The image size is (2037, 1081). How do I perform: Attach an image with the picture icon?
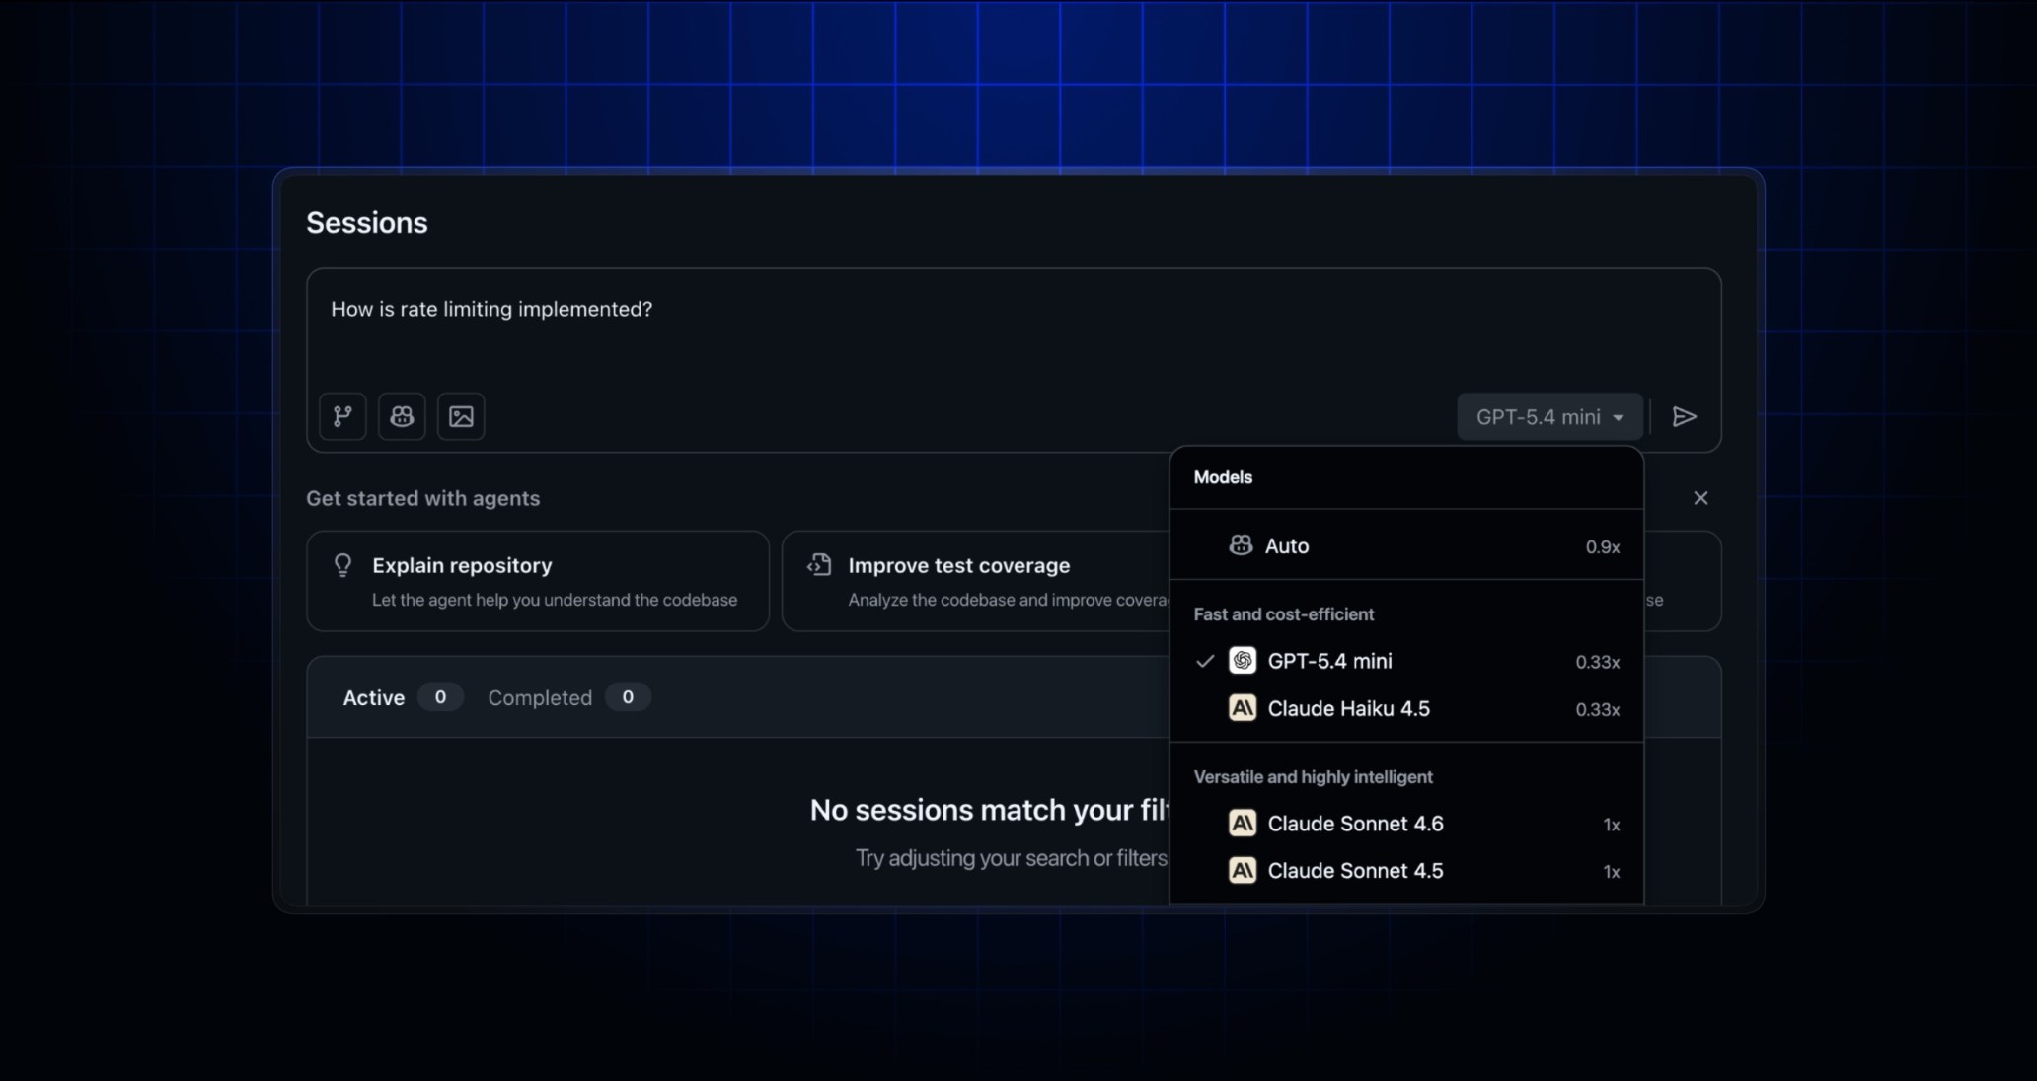tap(461, 416)
